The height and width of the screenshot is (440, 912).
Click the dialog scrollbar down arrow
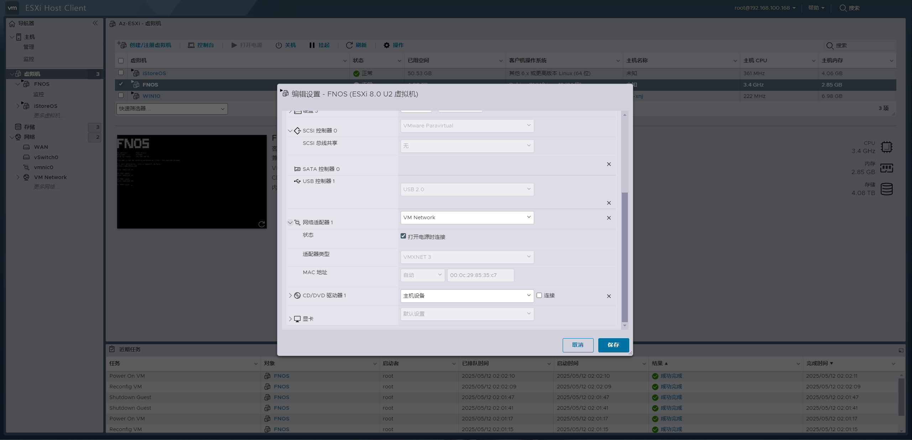point(625,326)
